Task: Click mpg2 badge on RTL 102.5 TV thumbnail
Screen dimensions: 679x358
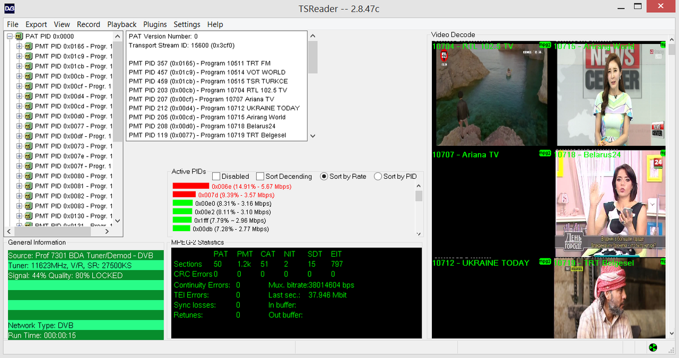Action: point(545,45)
